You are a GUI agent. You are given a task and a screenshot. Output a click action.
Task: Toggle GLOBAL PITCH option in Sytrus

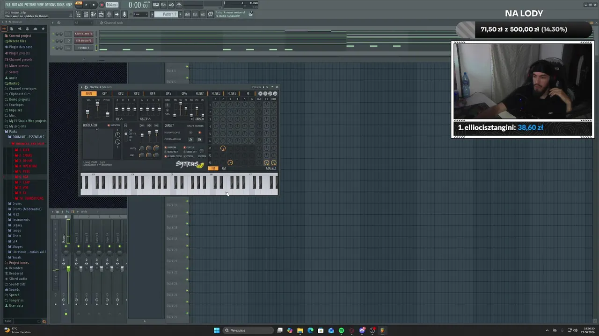[x=173, y=156]
